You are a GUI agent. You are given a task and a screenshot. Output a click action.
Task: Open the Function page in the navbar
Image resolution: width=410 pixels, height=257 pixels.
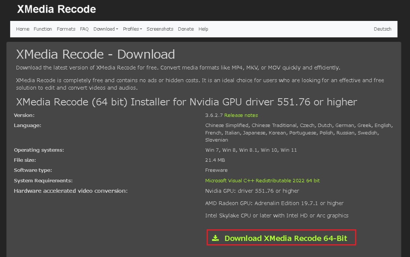[x=43, y=29]
